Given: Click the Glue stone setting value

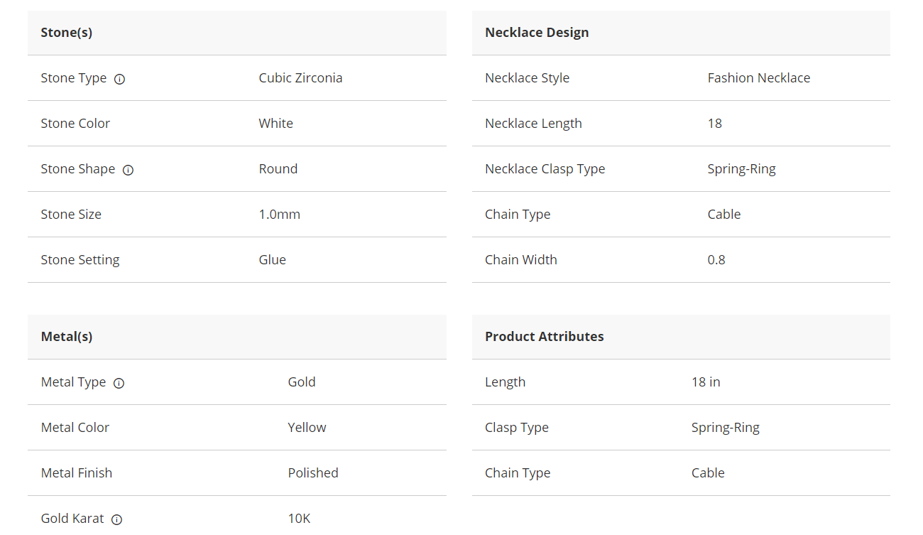Looking at the screenshot, I should (272, 260).
